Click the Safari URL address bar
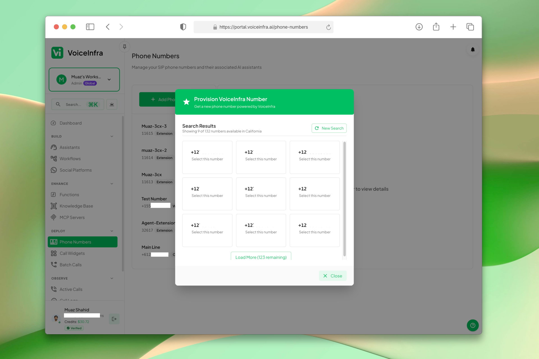Screen dimensions: 539x359 [x=263, y=27]
